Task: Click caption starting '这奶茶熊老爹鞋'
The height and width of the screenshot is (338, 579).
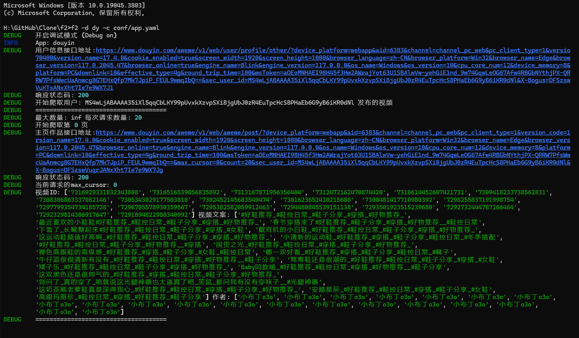Action: coord(168,290)
